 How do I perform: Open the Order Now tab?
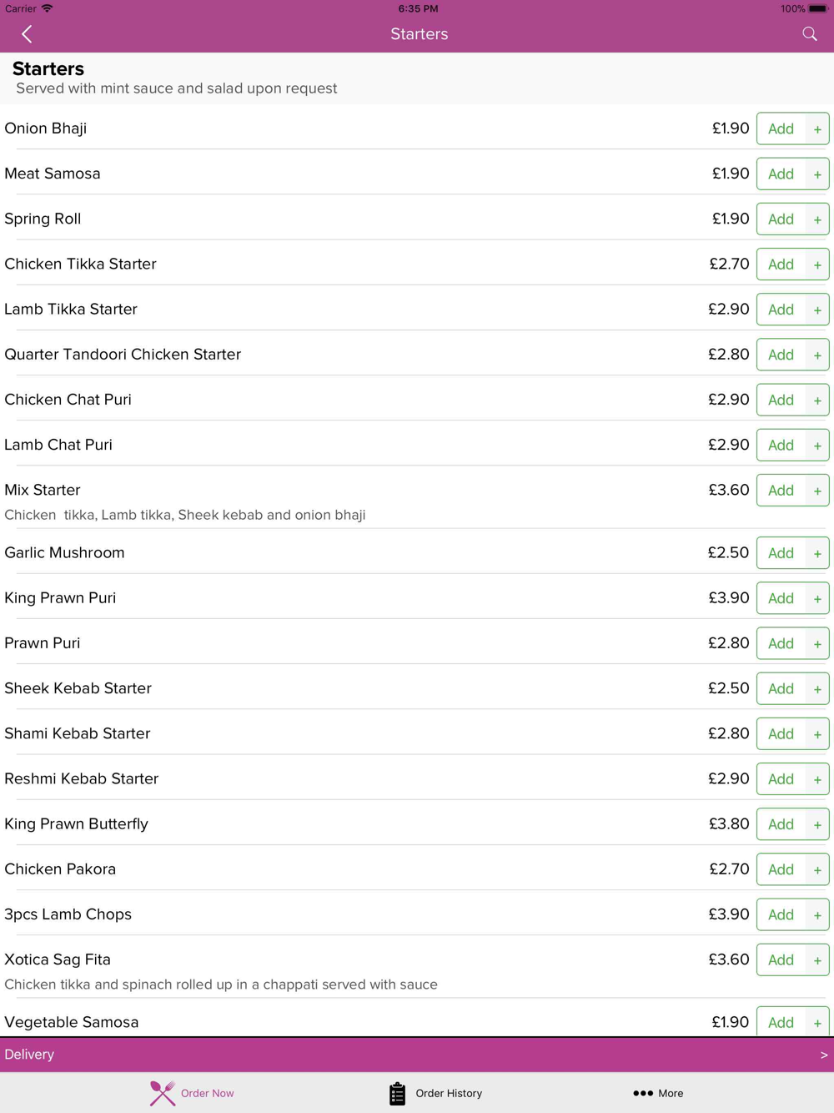coord(192,1093)
